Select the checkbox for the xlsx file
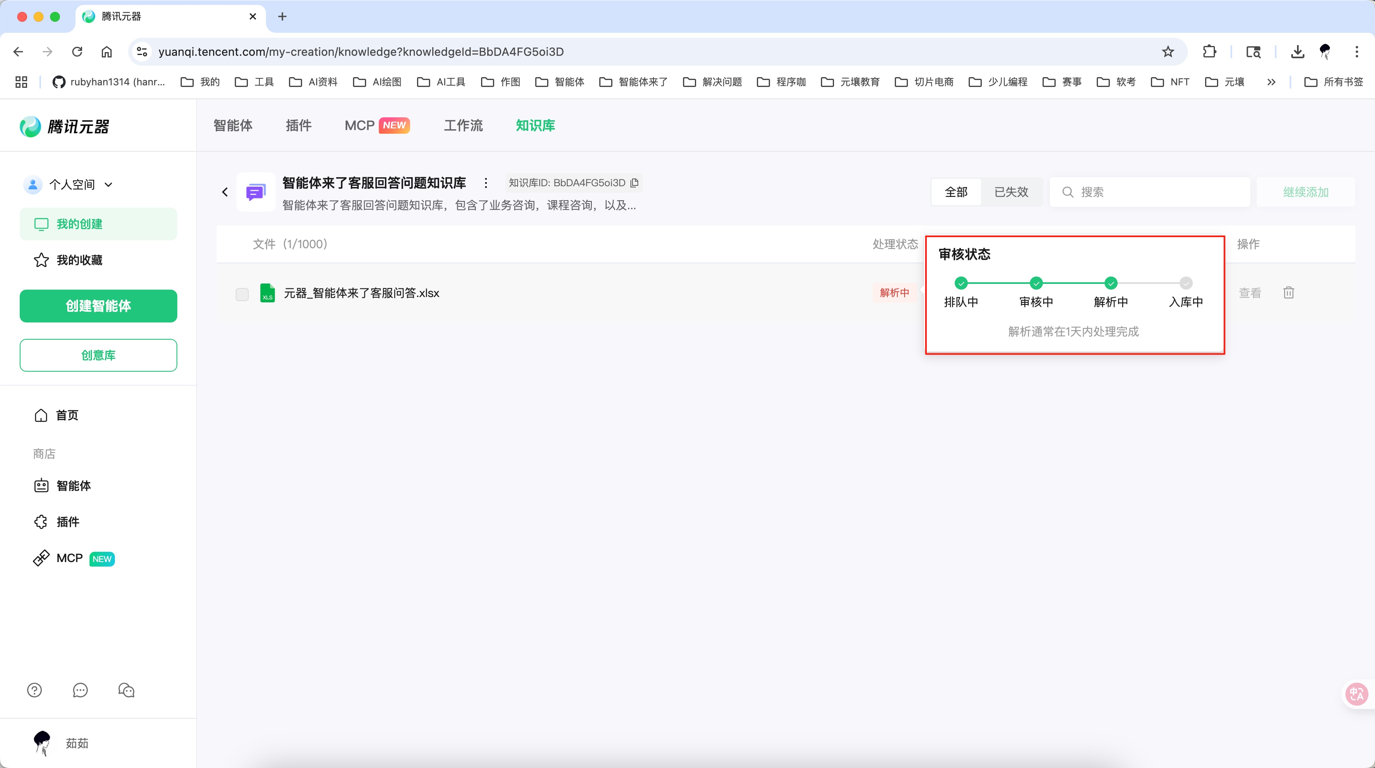1375x768 pixels. [242, 294]
